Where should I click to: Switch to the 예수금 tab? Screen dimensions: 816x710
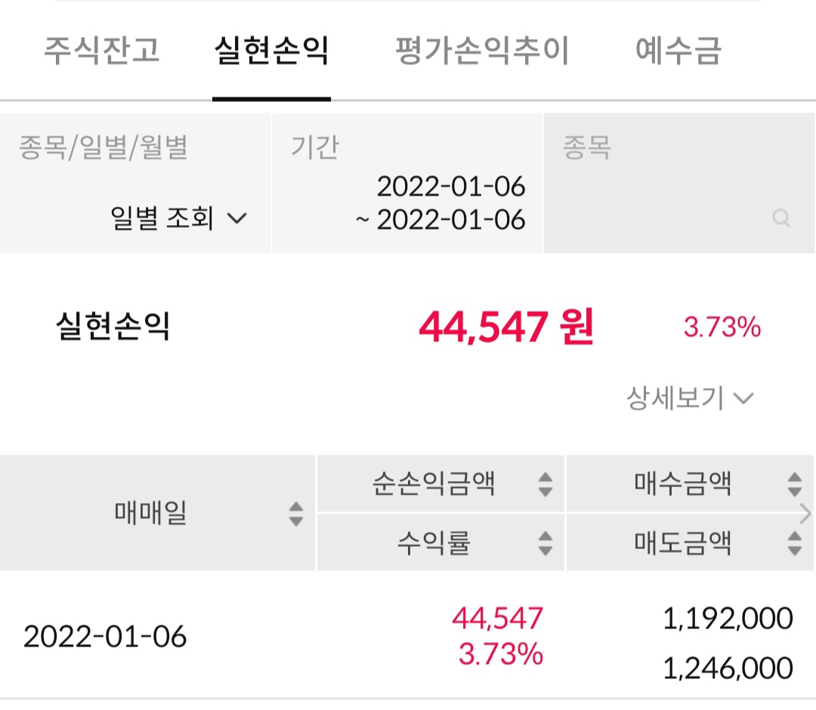[678, 51]
